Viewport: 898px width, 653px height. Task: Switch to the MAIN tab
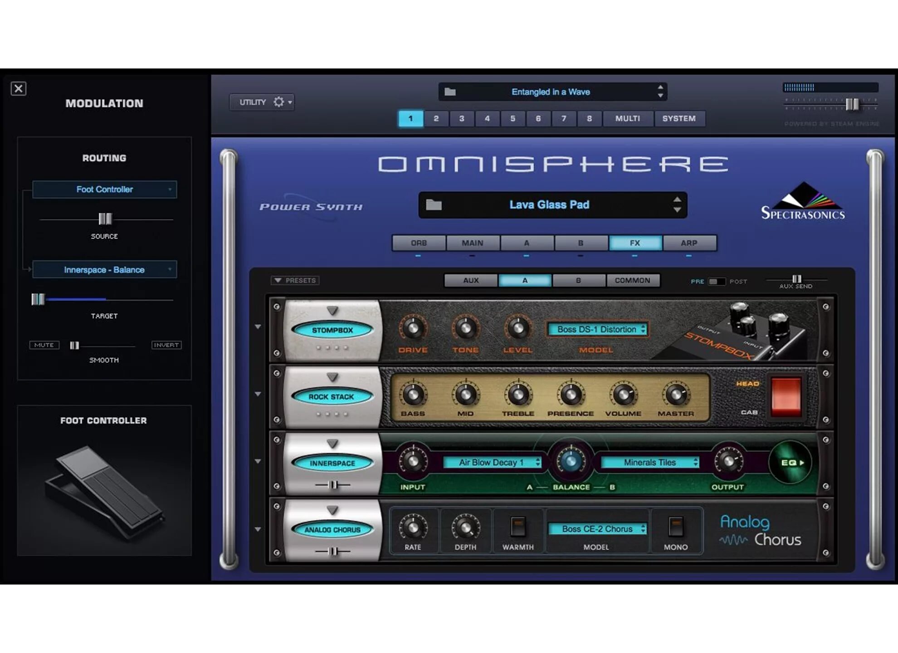pos(473,243)
